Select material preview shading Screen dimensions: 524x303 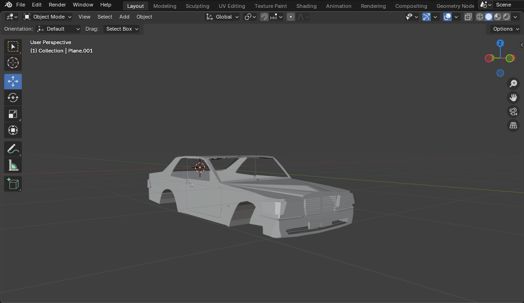point(498,17)
